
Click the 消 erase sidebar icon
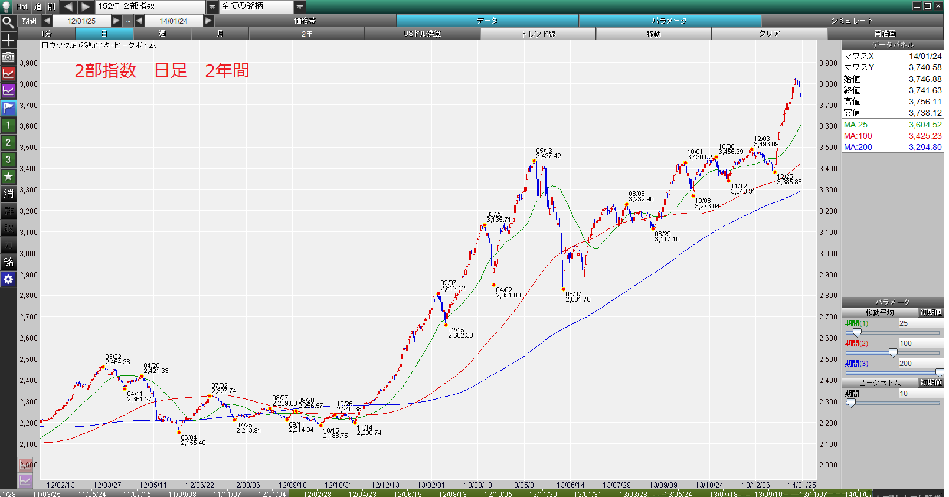(8, 194)
